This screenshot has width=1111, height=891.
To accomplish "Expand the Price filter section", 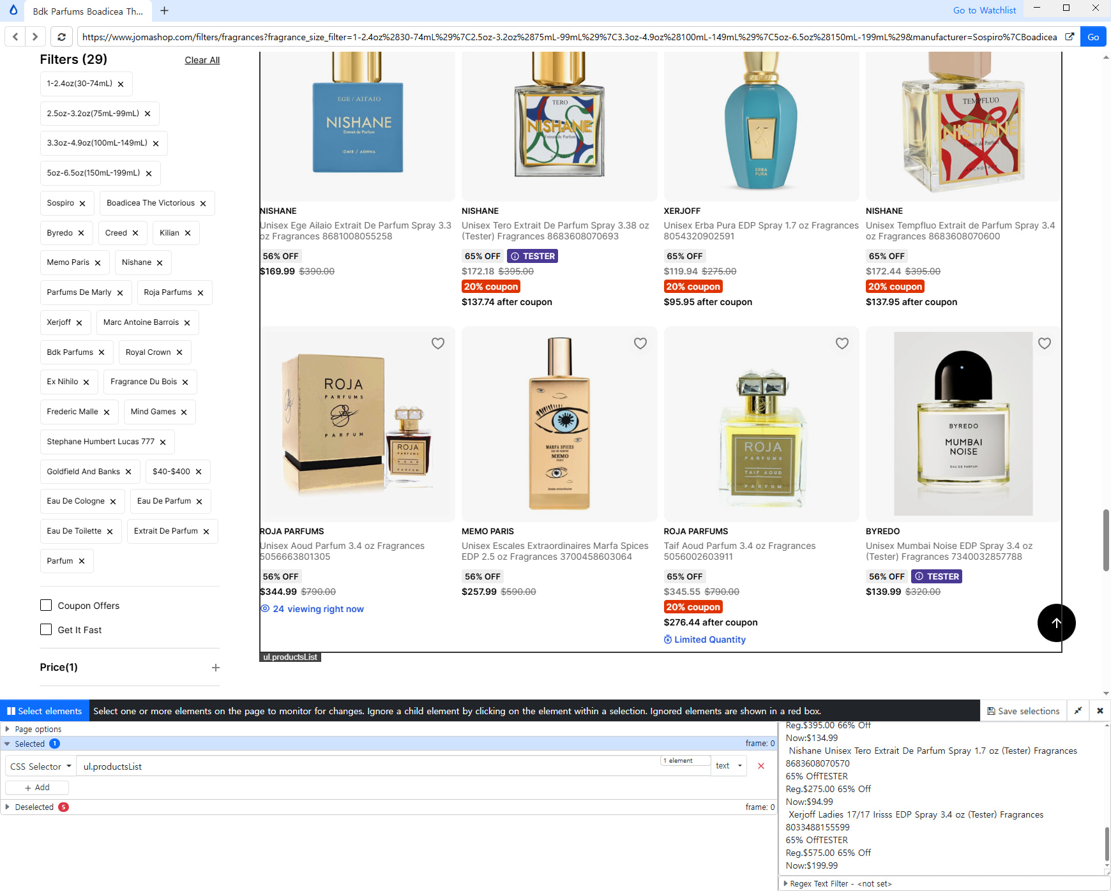I will coord(216,668).
